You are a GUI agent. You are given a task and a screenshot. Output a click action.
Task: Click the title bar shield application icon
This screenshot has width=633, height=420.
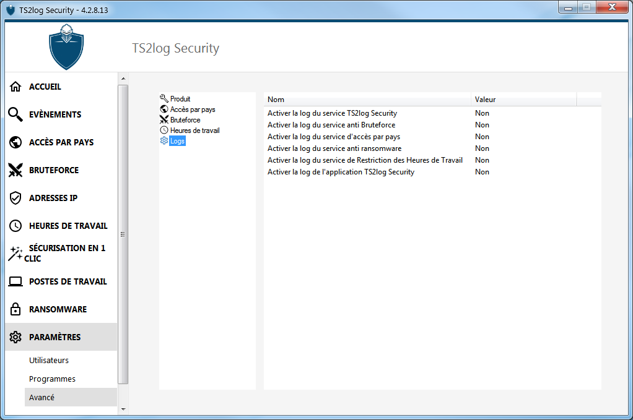tap(11, 10)
